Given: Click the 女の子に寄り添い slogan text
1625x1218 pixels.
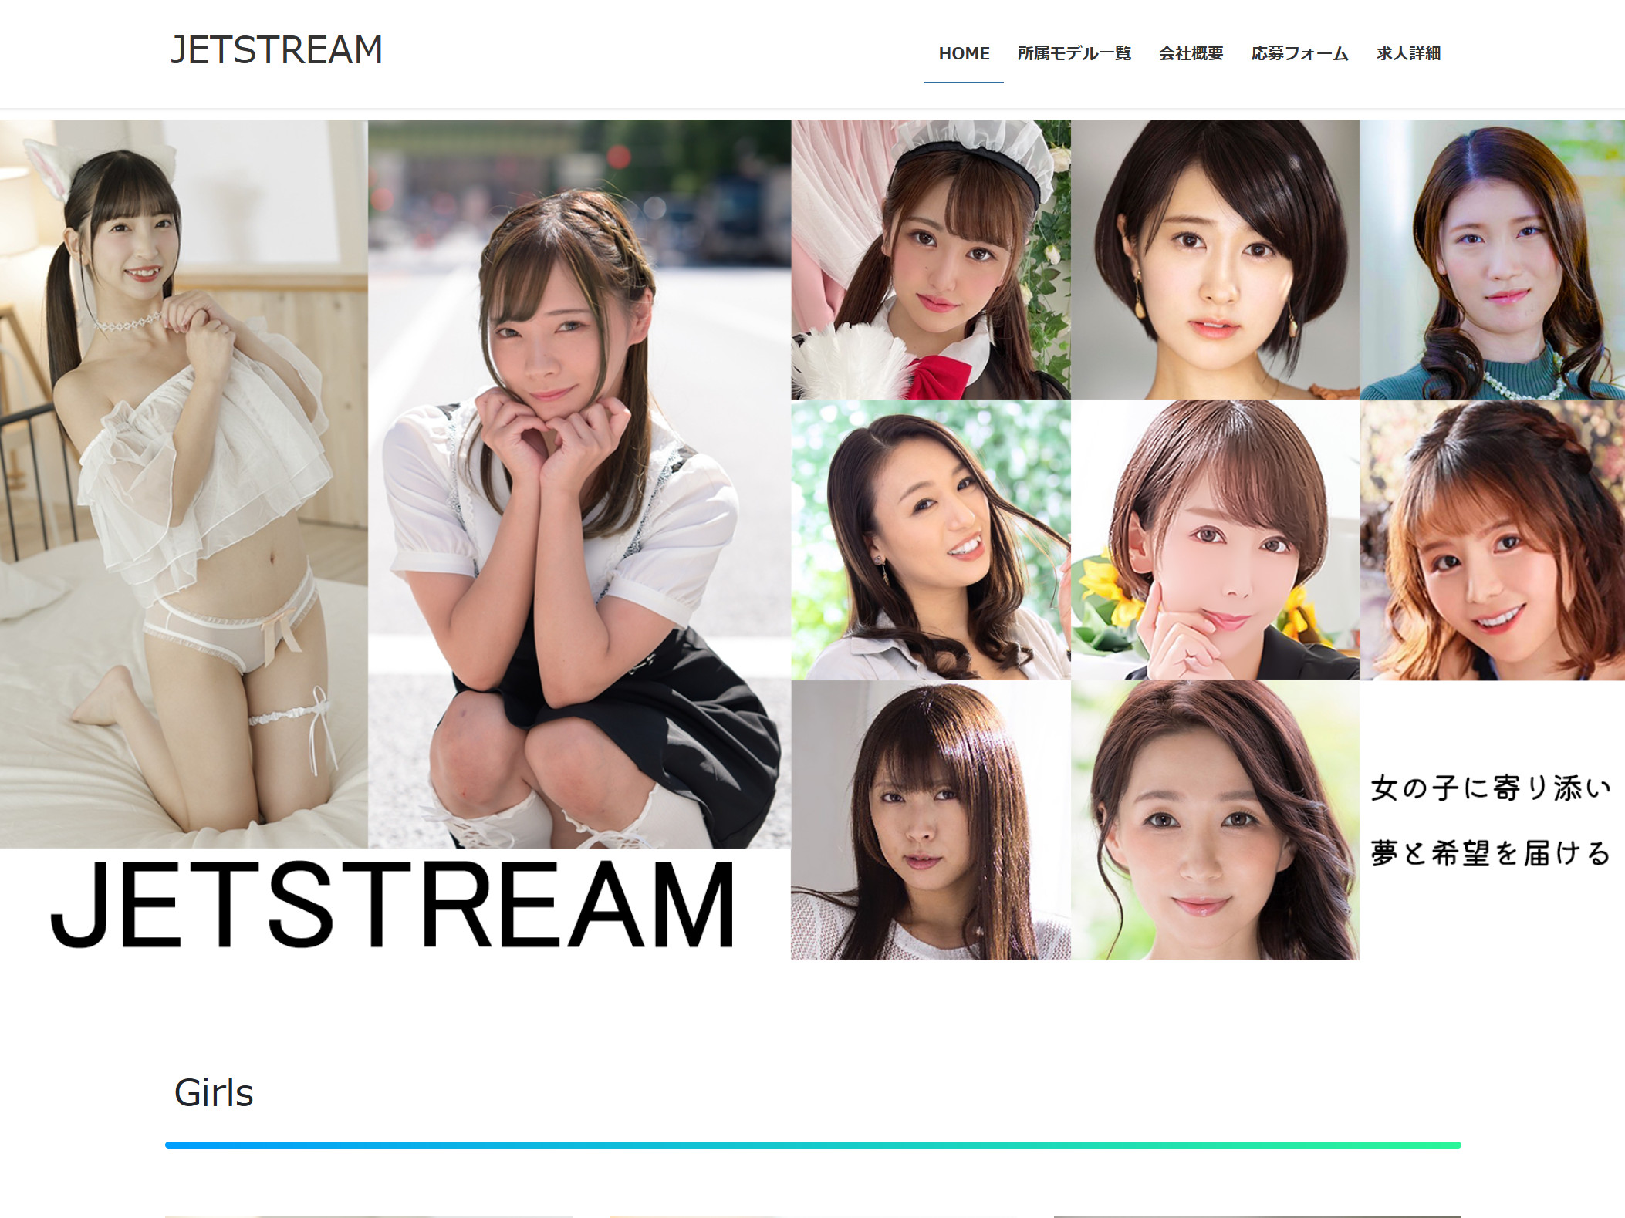Looking at the screenshot, I should 1490,788.
